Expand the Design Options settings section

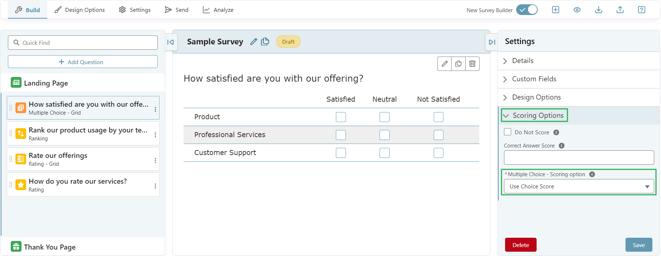pos(579,97)
